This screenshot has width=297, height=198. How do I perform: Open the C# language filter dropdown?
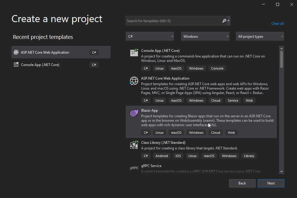tap(150, 36)
